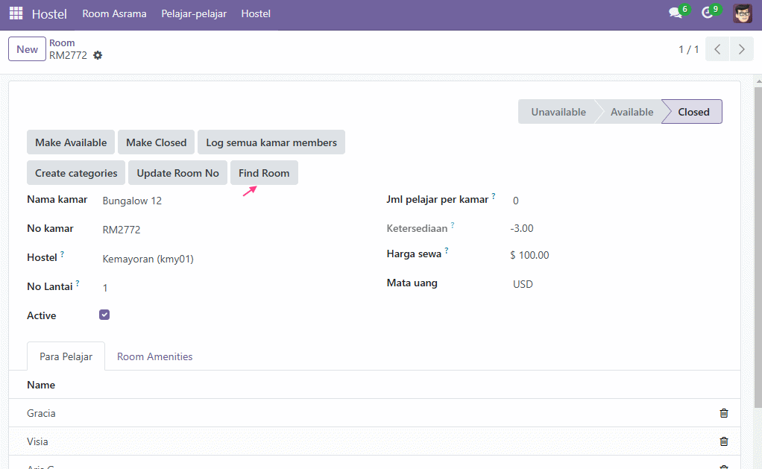Set status to Available in status bar
The width and height of the screenshot is (762, 469).
(632, 112)
